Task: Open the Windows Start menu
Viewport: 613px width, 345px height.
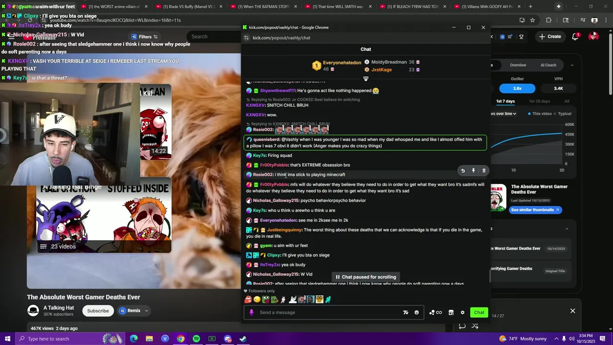Action: pos(7,339)
